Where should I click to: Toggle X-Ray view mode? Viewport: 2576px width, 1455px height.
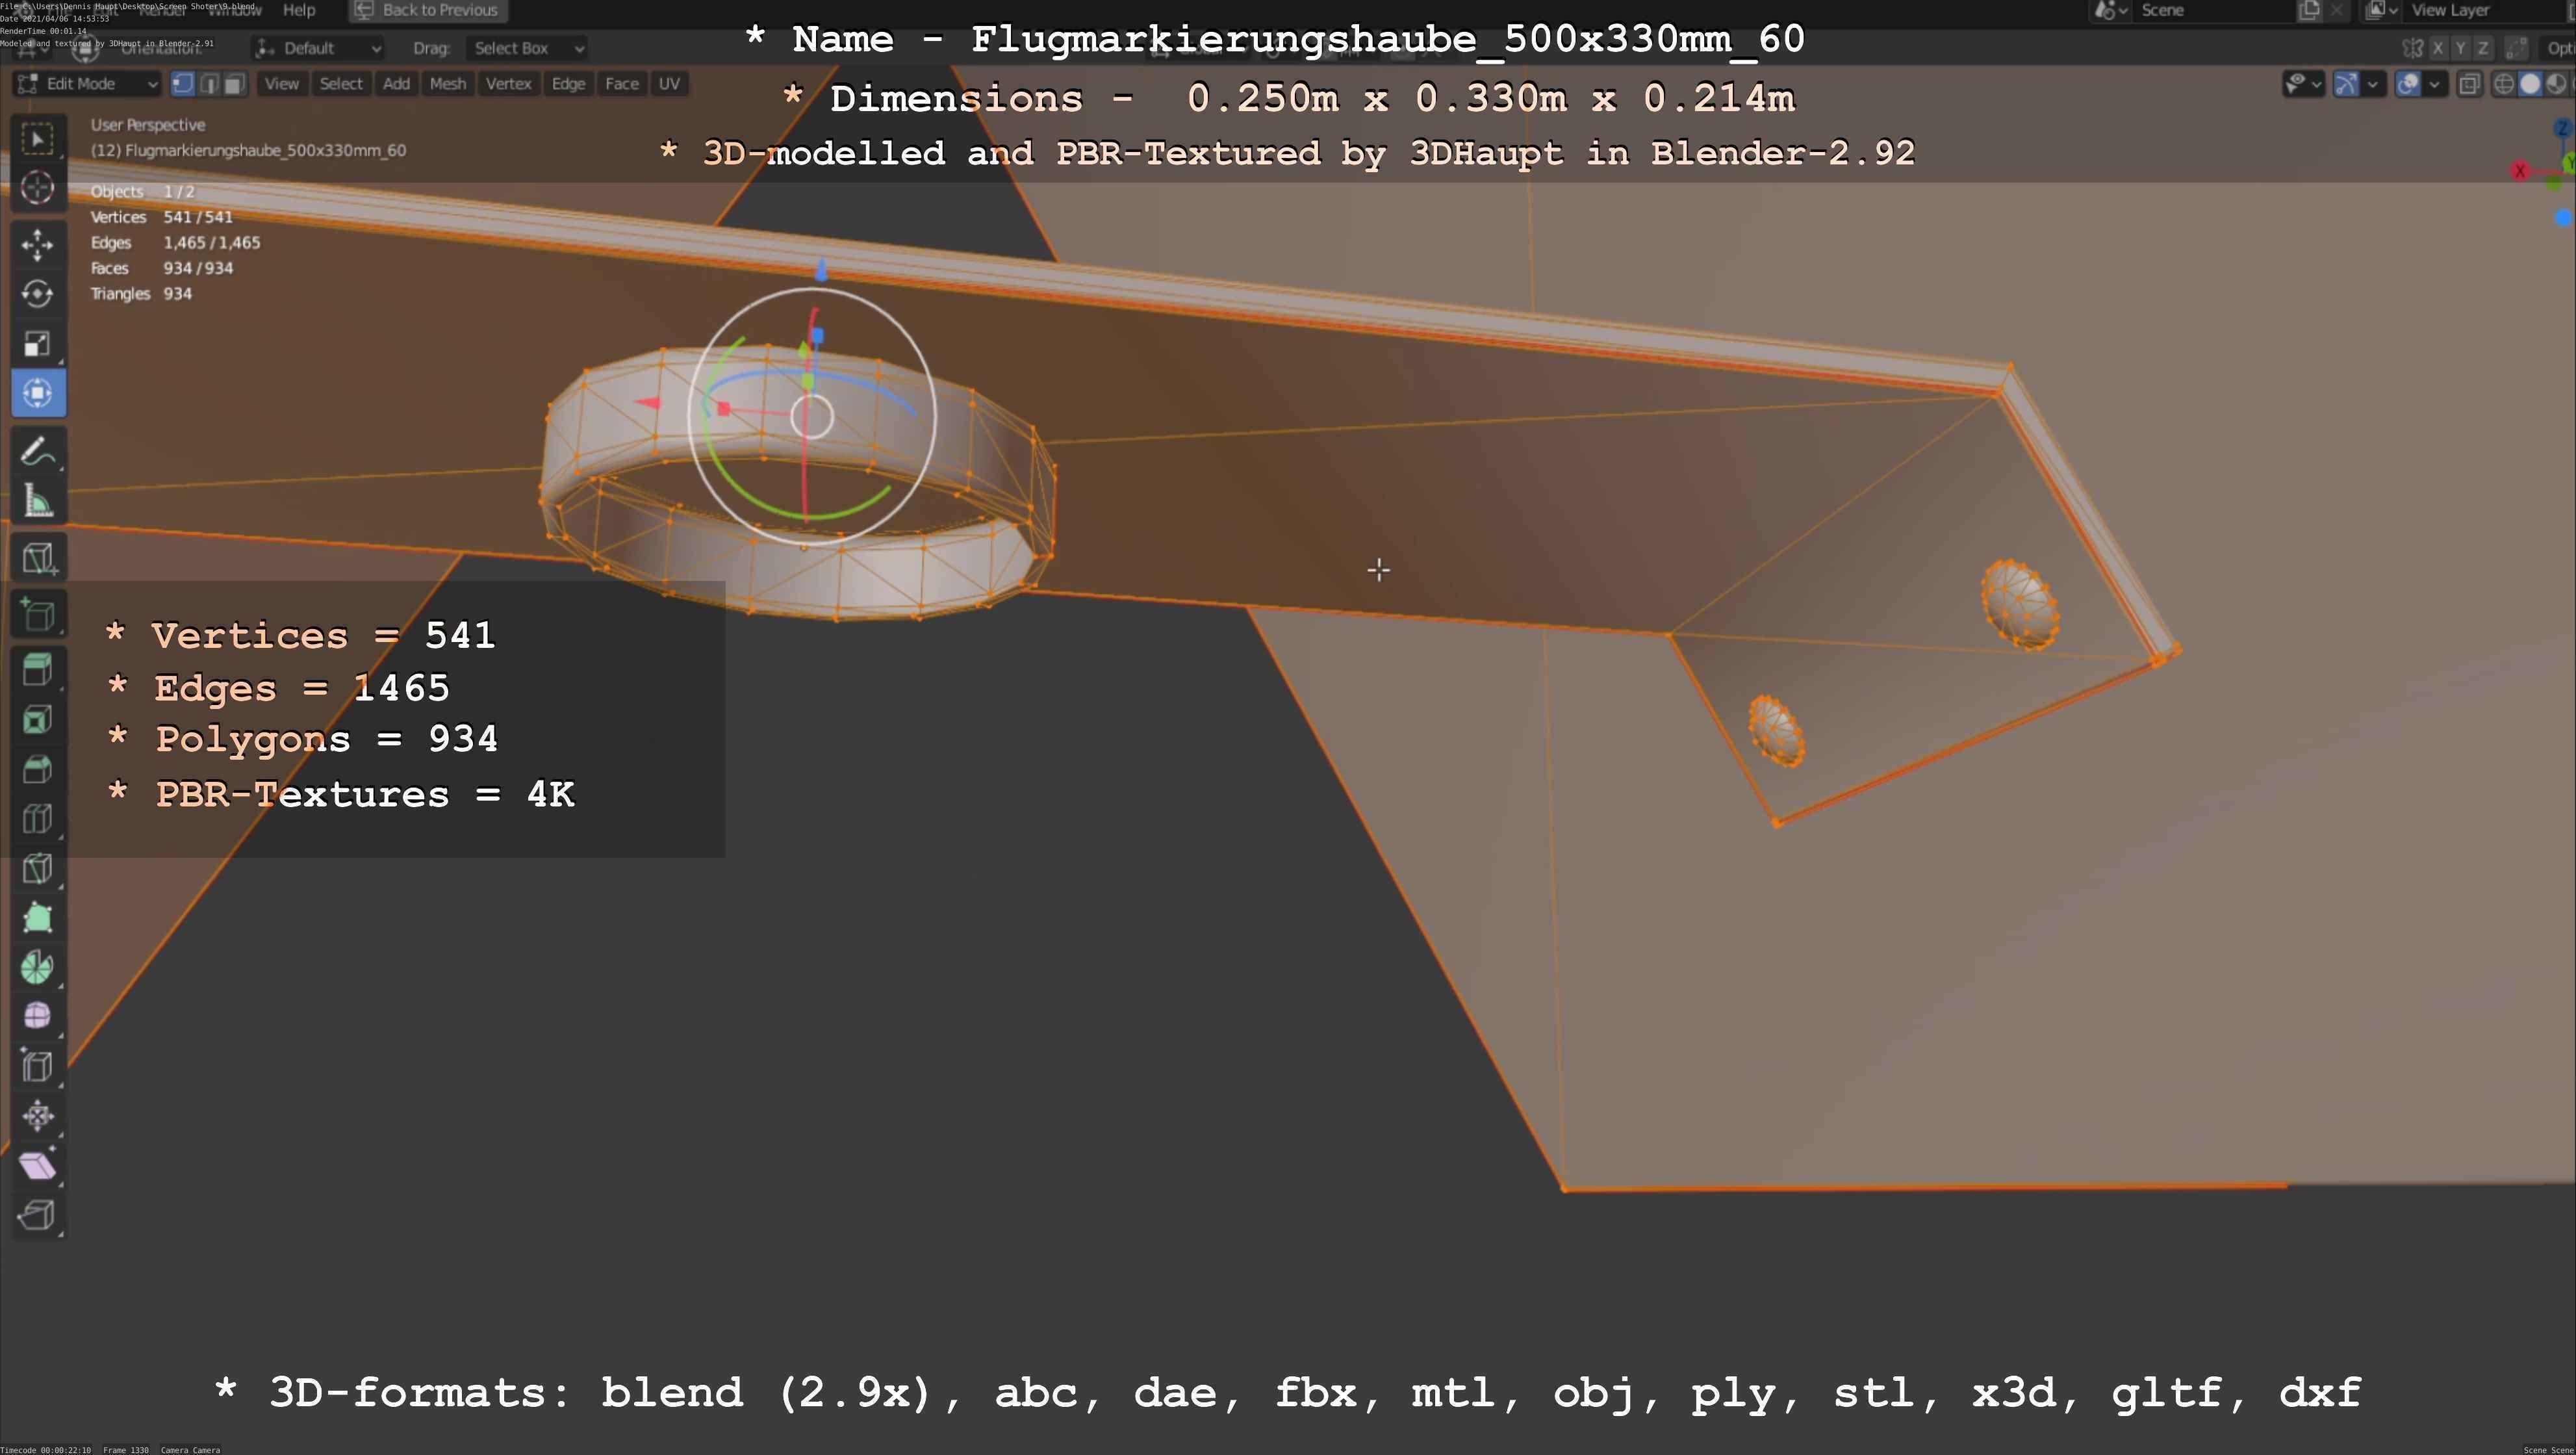pos(2469,84)
